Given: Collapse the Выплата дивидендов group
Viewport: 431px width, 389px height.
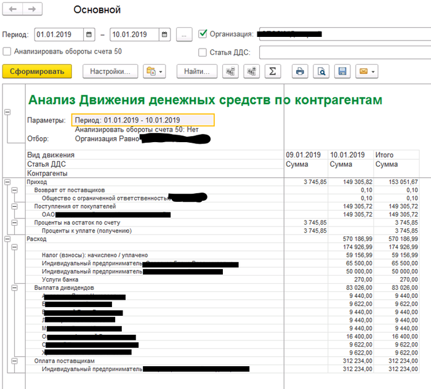Looking at the screenshot, I should click(x=15, y=287).
